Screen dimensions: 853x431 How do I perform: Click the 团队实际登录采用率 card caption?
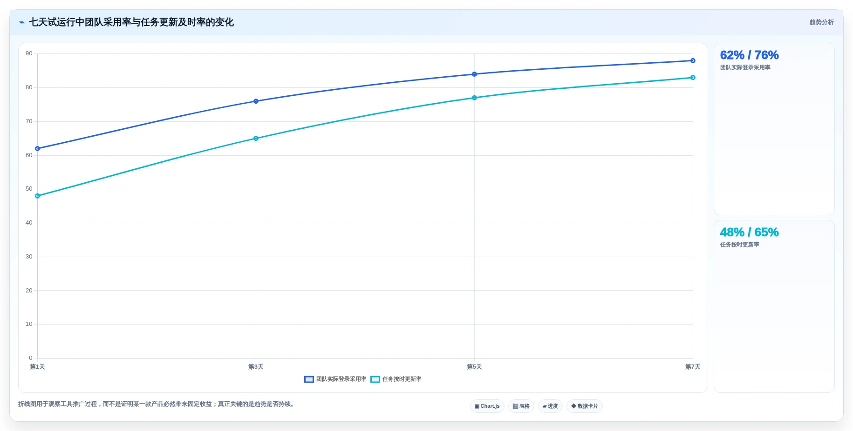pos(745,68)
